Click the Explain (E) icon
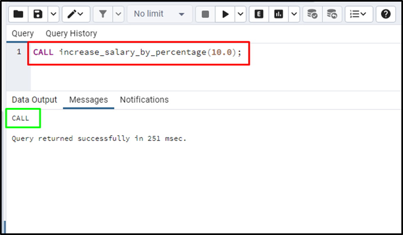This screenshot has height=235, width=403. coord(259,14)
